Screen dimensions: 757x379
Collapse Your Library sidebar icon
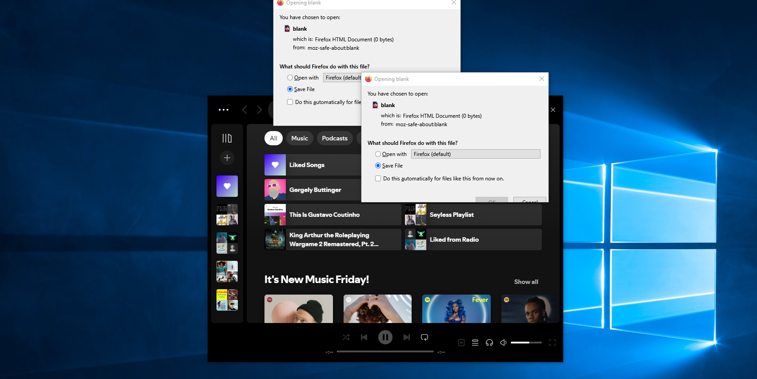227,138
